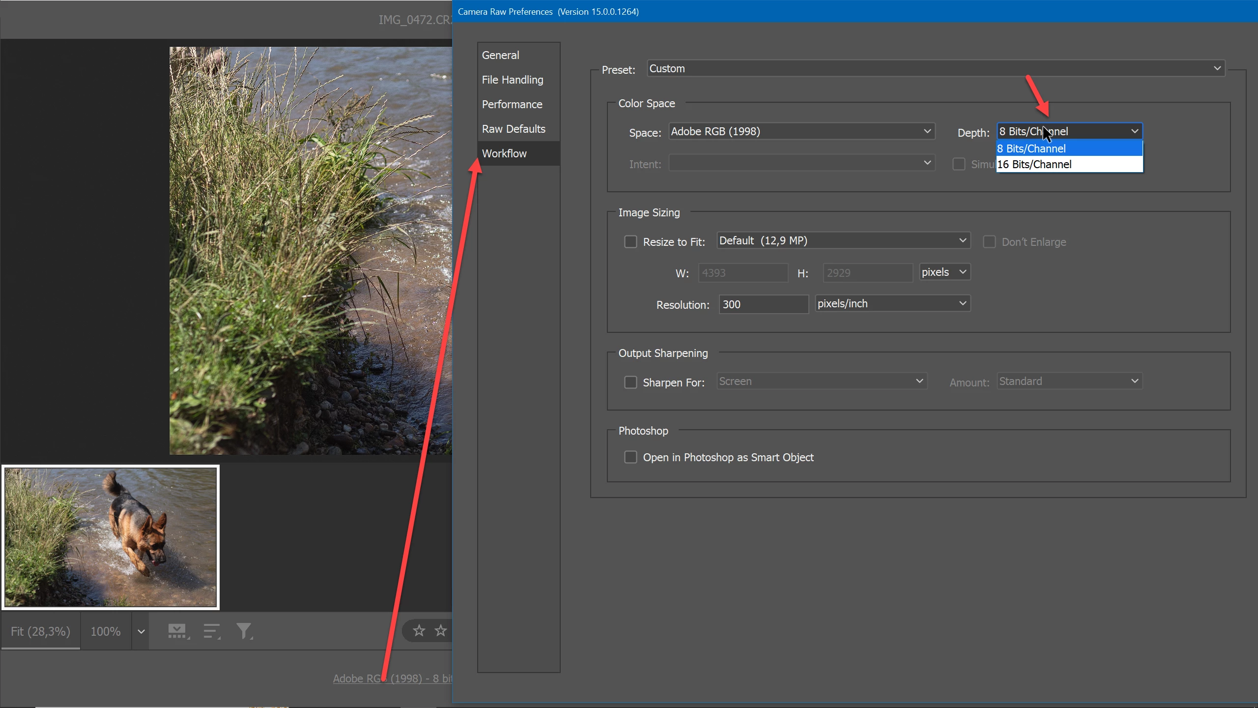Open the File Handling section
This screenshot has height=708, width=1258.
[513, 80]
